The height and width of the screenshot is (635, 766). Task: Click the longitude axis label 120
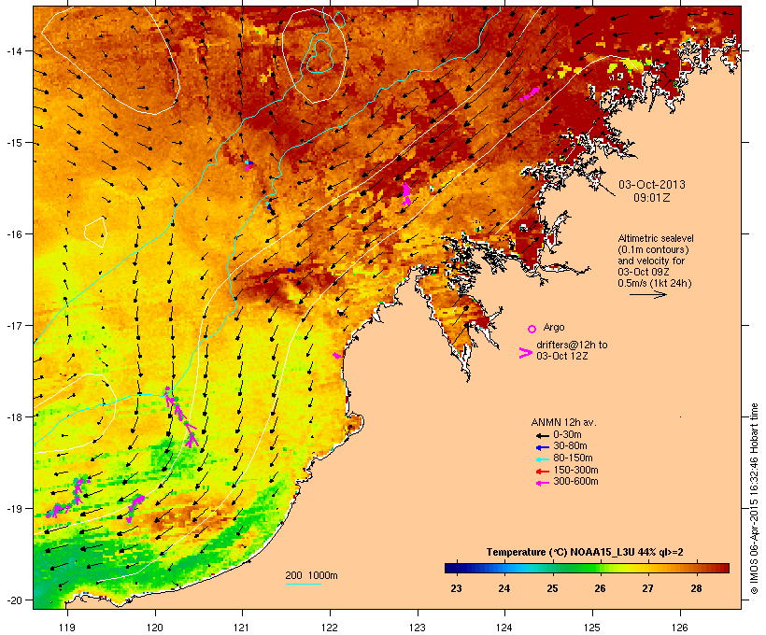coord(155,628)
